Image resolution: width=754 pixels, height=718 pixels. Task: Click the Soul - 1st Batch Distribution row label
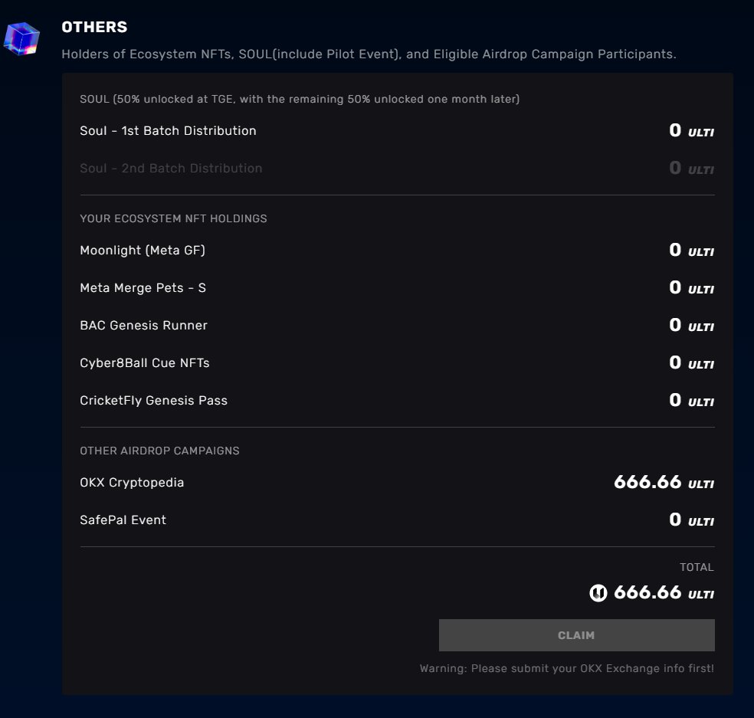pos(168,131)
